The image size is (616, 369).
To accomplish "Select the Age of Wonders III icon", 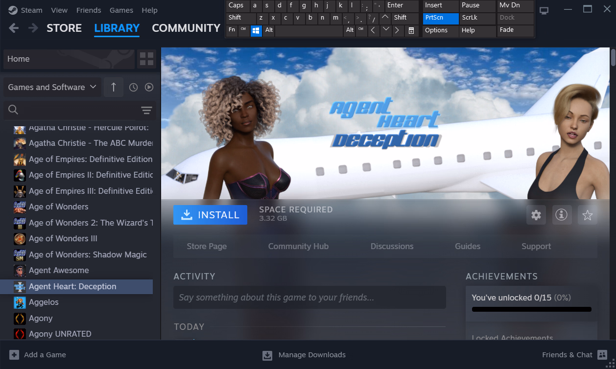I will point(20,239).
